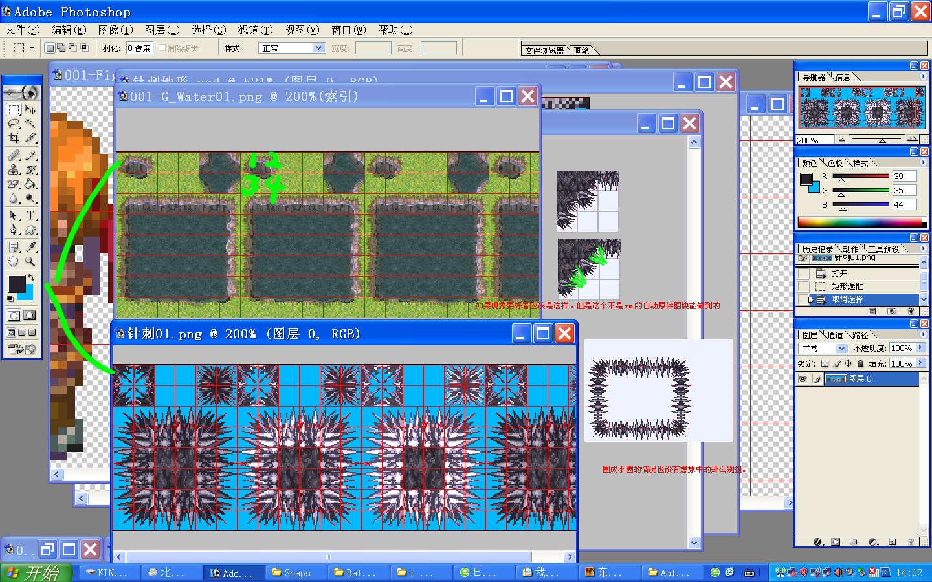Enable Quick Mask mode in toolbox
Image resolution: width=932 pixels, height=582 pixels.
tap(30, 316)
